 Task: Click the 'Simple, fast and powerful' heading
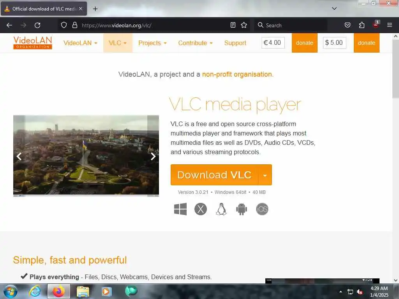(70, 260)
